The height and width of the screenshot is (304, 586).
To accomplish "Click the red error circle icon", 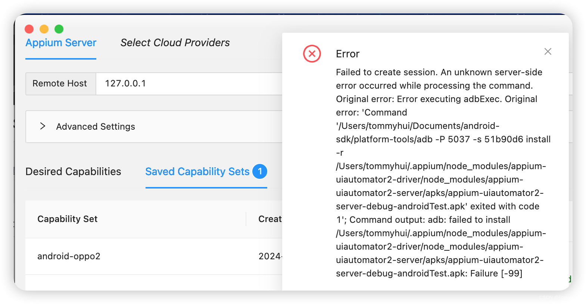I will [312, 54].
